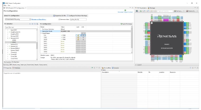Screen dimensions: 201x110
Task: Click first Package view toolbar icon
Action: [137, 11]
